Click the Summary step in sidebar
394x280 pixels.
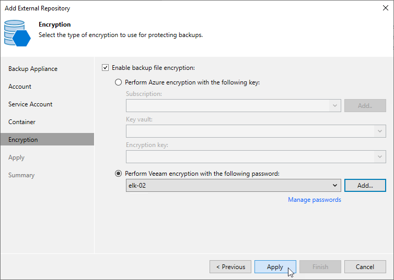[21, 175]
